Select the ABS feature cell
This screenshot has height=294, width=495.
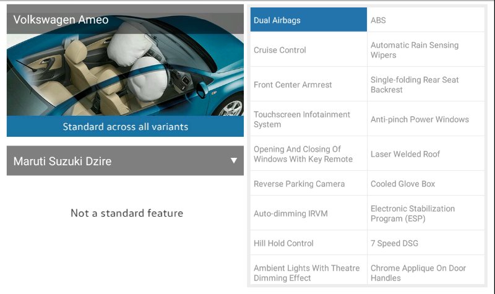pos(426,20)
